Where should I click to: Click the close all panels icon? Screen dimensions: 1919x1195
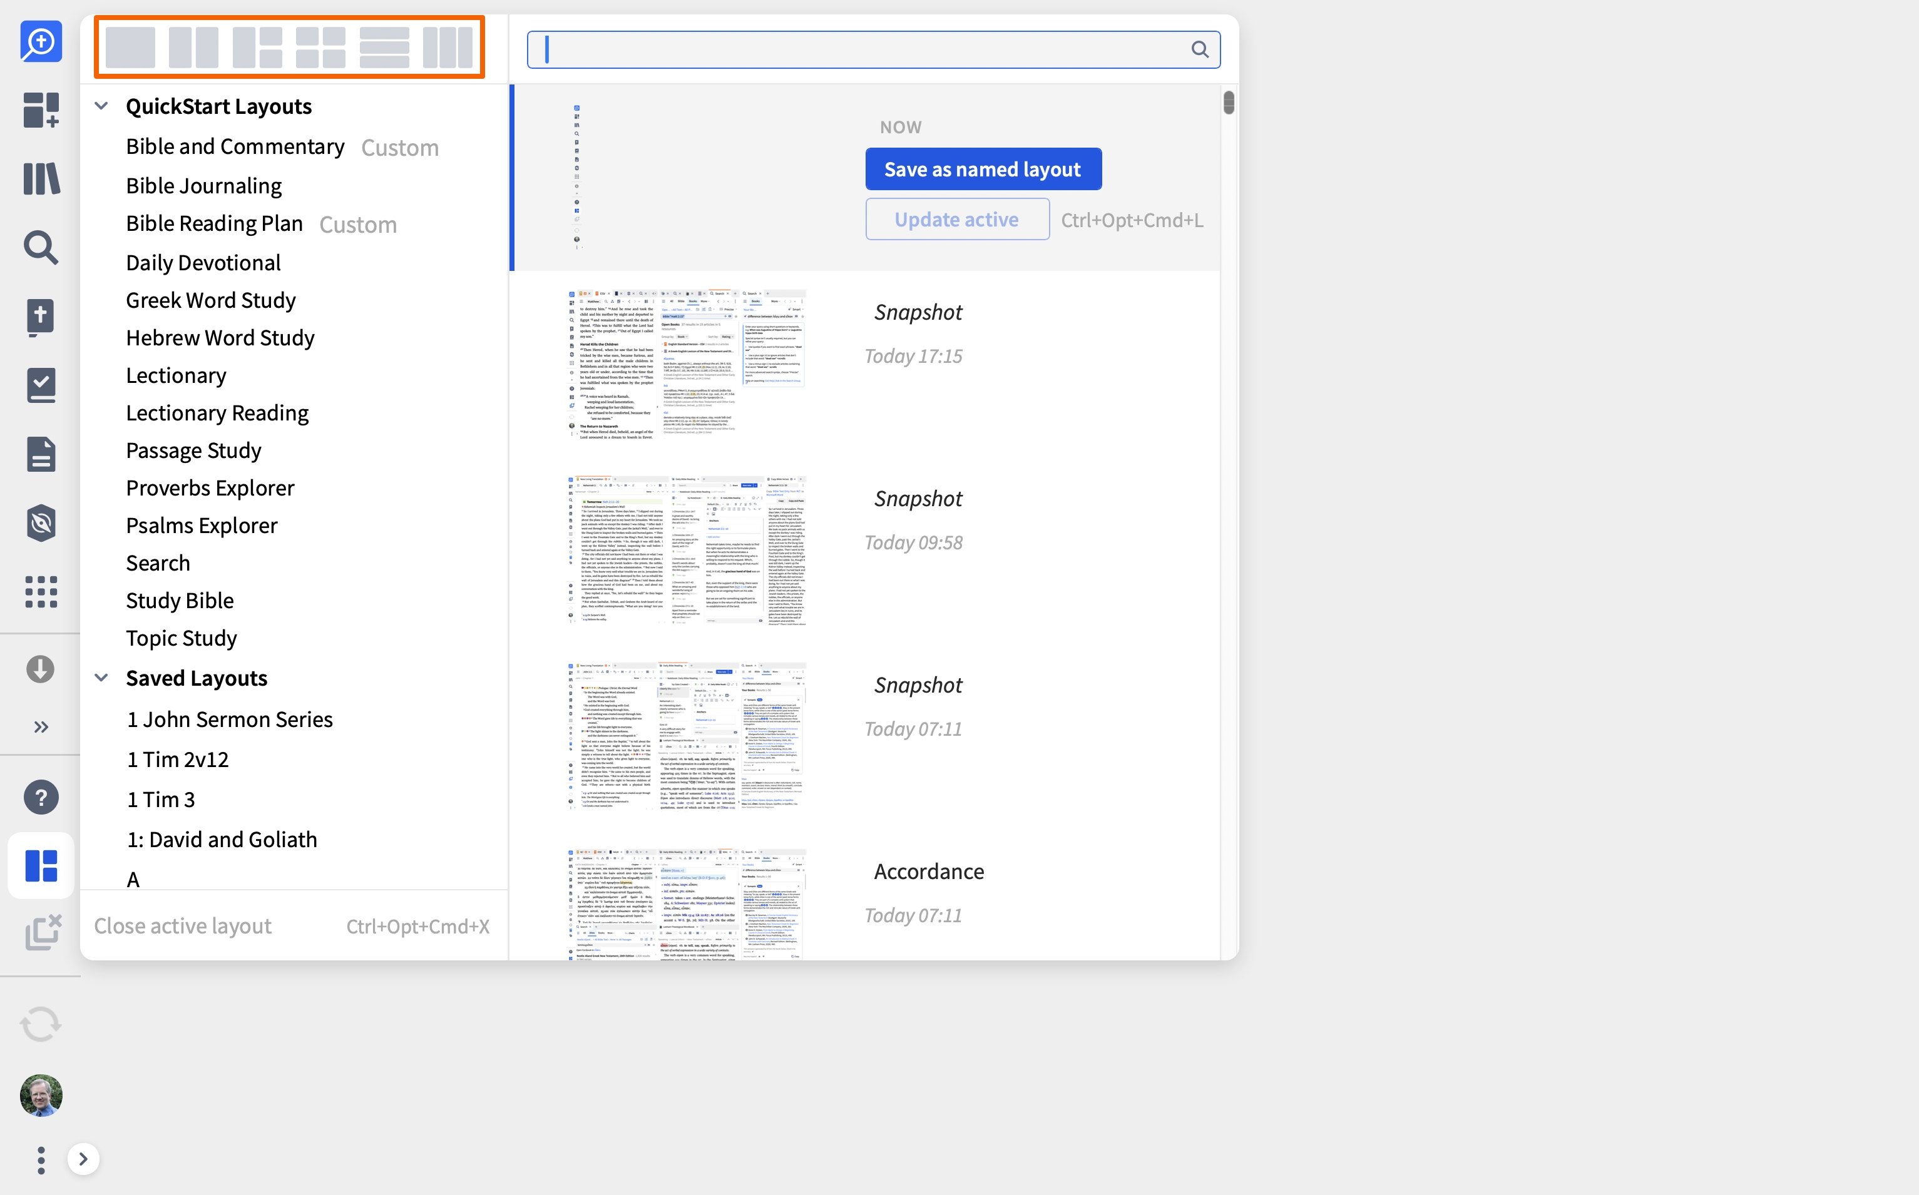coord(43,932)
